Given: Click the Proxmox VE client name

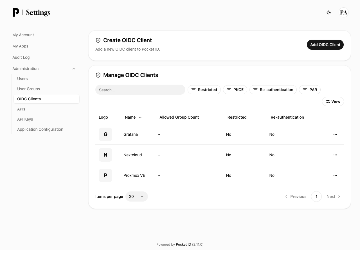Looking at the screenshot, I should pyautogui.click(x=134, y=175).
